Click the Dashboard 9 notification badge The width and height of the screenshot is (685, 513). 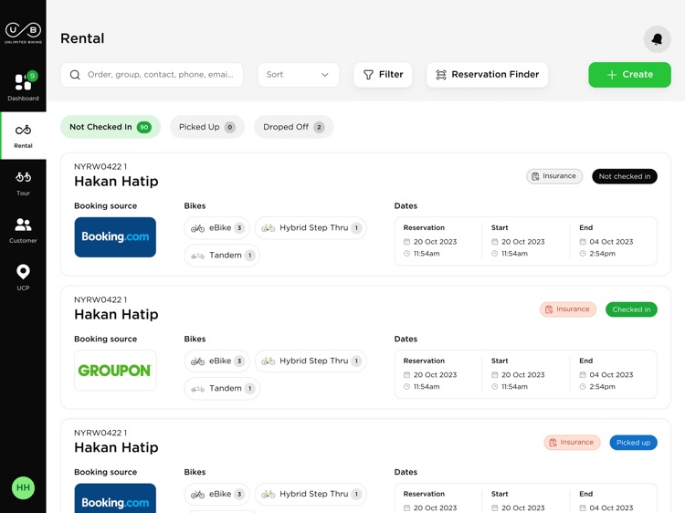click(x=32, y=76)
